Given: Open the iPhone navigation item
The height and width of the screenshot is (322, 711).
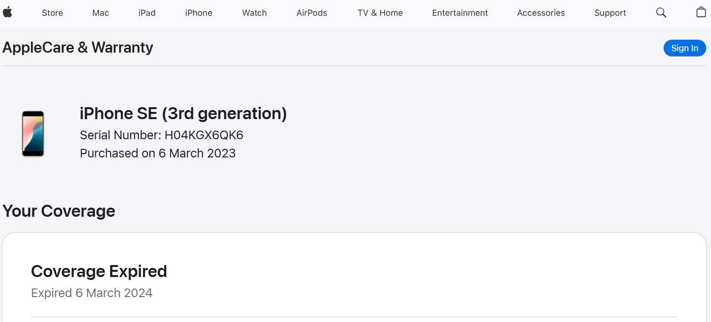Looking at the screenshot, I should pos(199,13).
